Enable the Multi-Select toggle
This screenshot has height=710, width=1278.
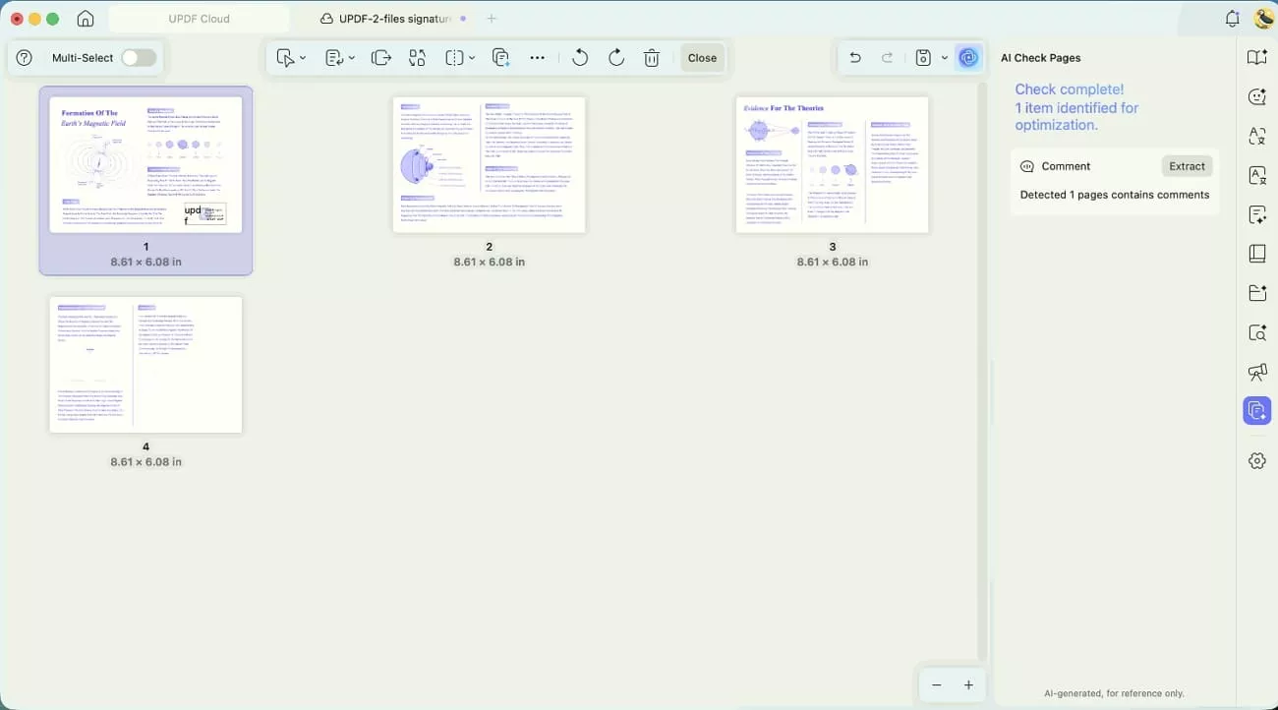click(138, 57)
